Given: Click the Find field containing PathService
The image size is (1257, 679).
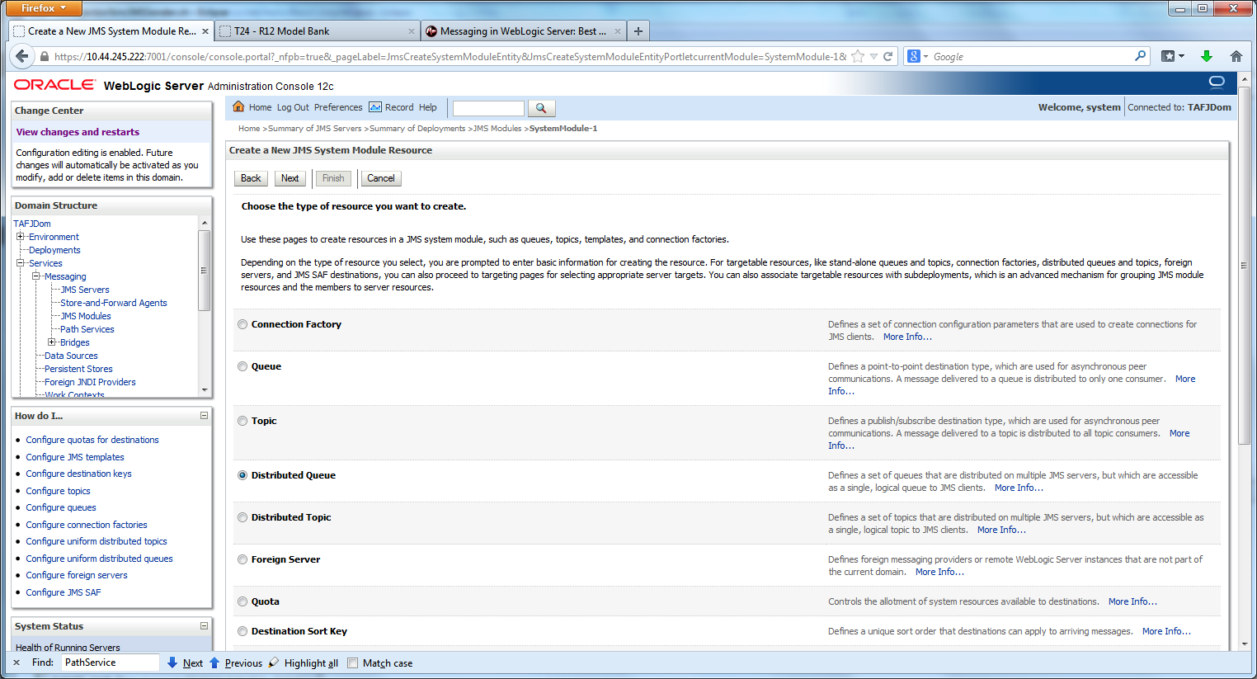Looking at the screenshot, I should (x=111, y=662).
